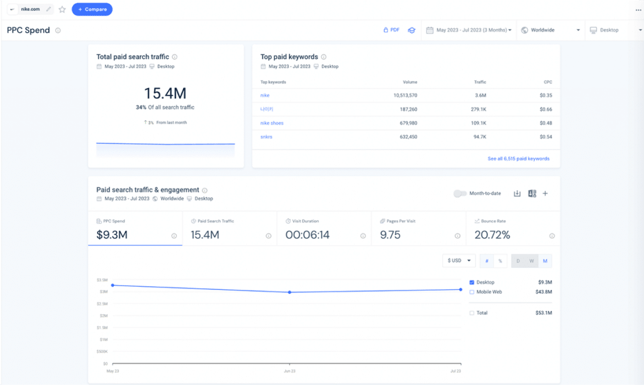Open the Korean keyword link 나이키
The width and height of the screenshot is (644, 385).
[x=267, y=109]
